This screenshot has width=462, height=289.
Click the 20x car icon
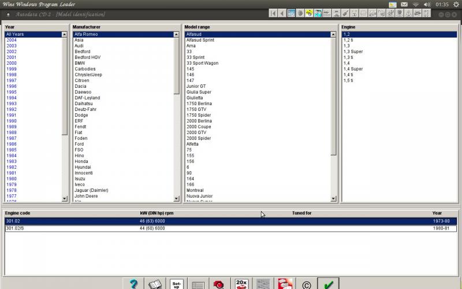tap(241, 284)
